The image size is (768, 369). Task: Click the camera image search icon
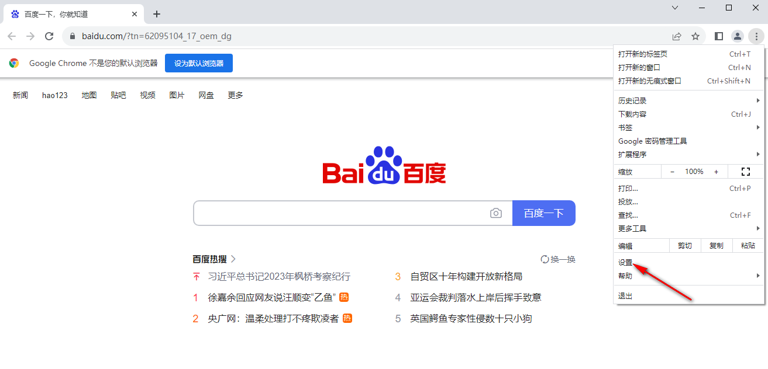click(x=496, y=213)
